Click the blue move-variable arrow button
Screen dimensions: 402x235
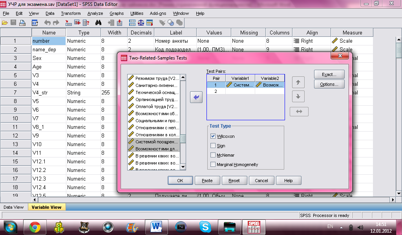[x=196, y=97]
